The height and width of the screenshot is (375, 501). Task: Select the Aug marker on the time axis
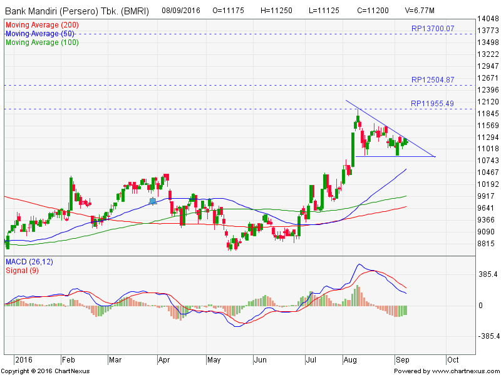pyautogui.click(x=349, y=360)
